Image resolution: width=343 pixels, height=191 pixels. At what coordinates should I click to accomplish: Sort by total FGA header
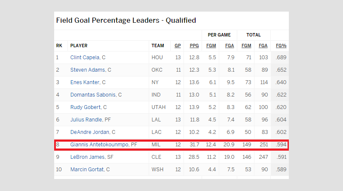tap(263, 45)
